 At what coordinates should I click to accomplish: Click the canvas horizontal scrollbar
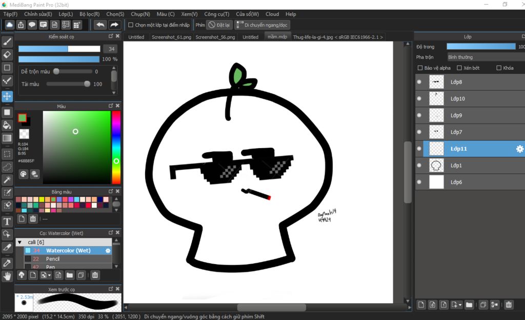coord(272,307)
